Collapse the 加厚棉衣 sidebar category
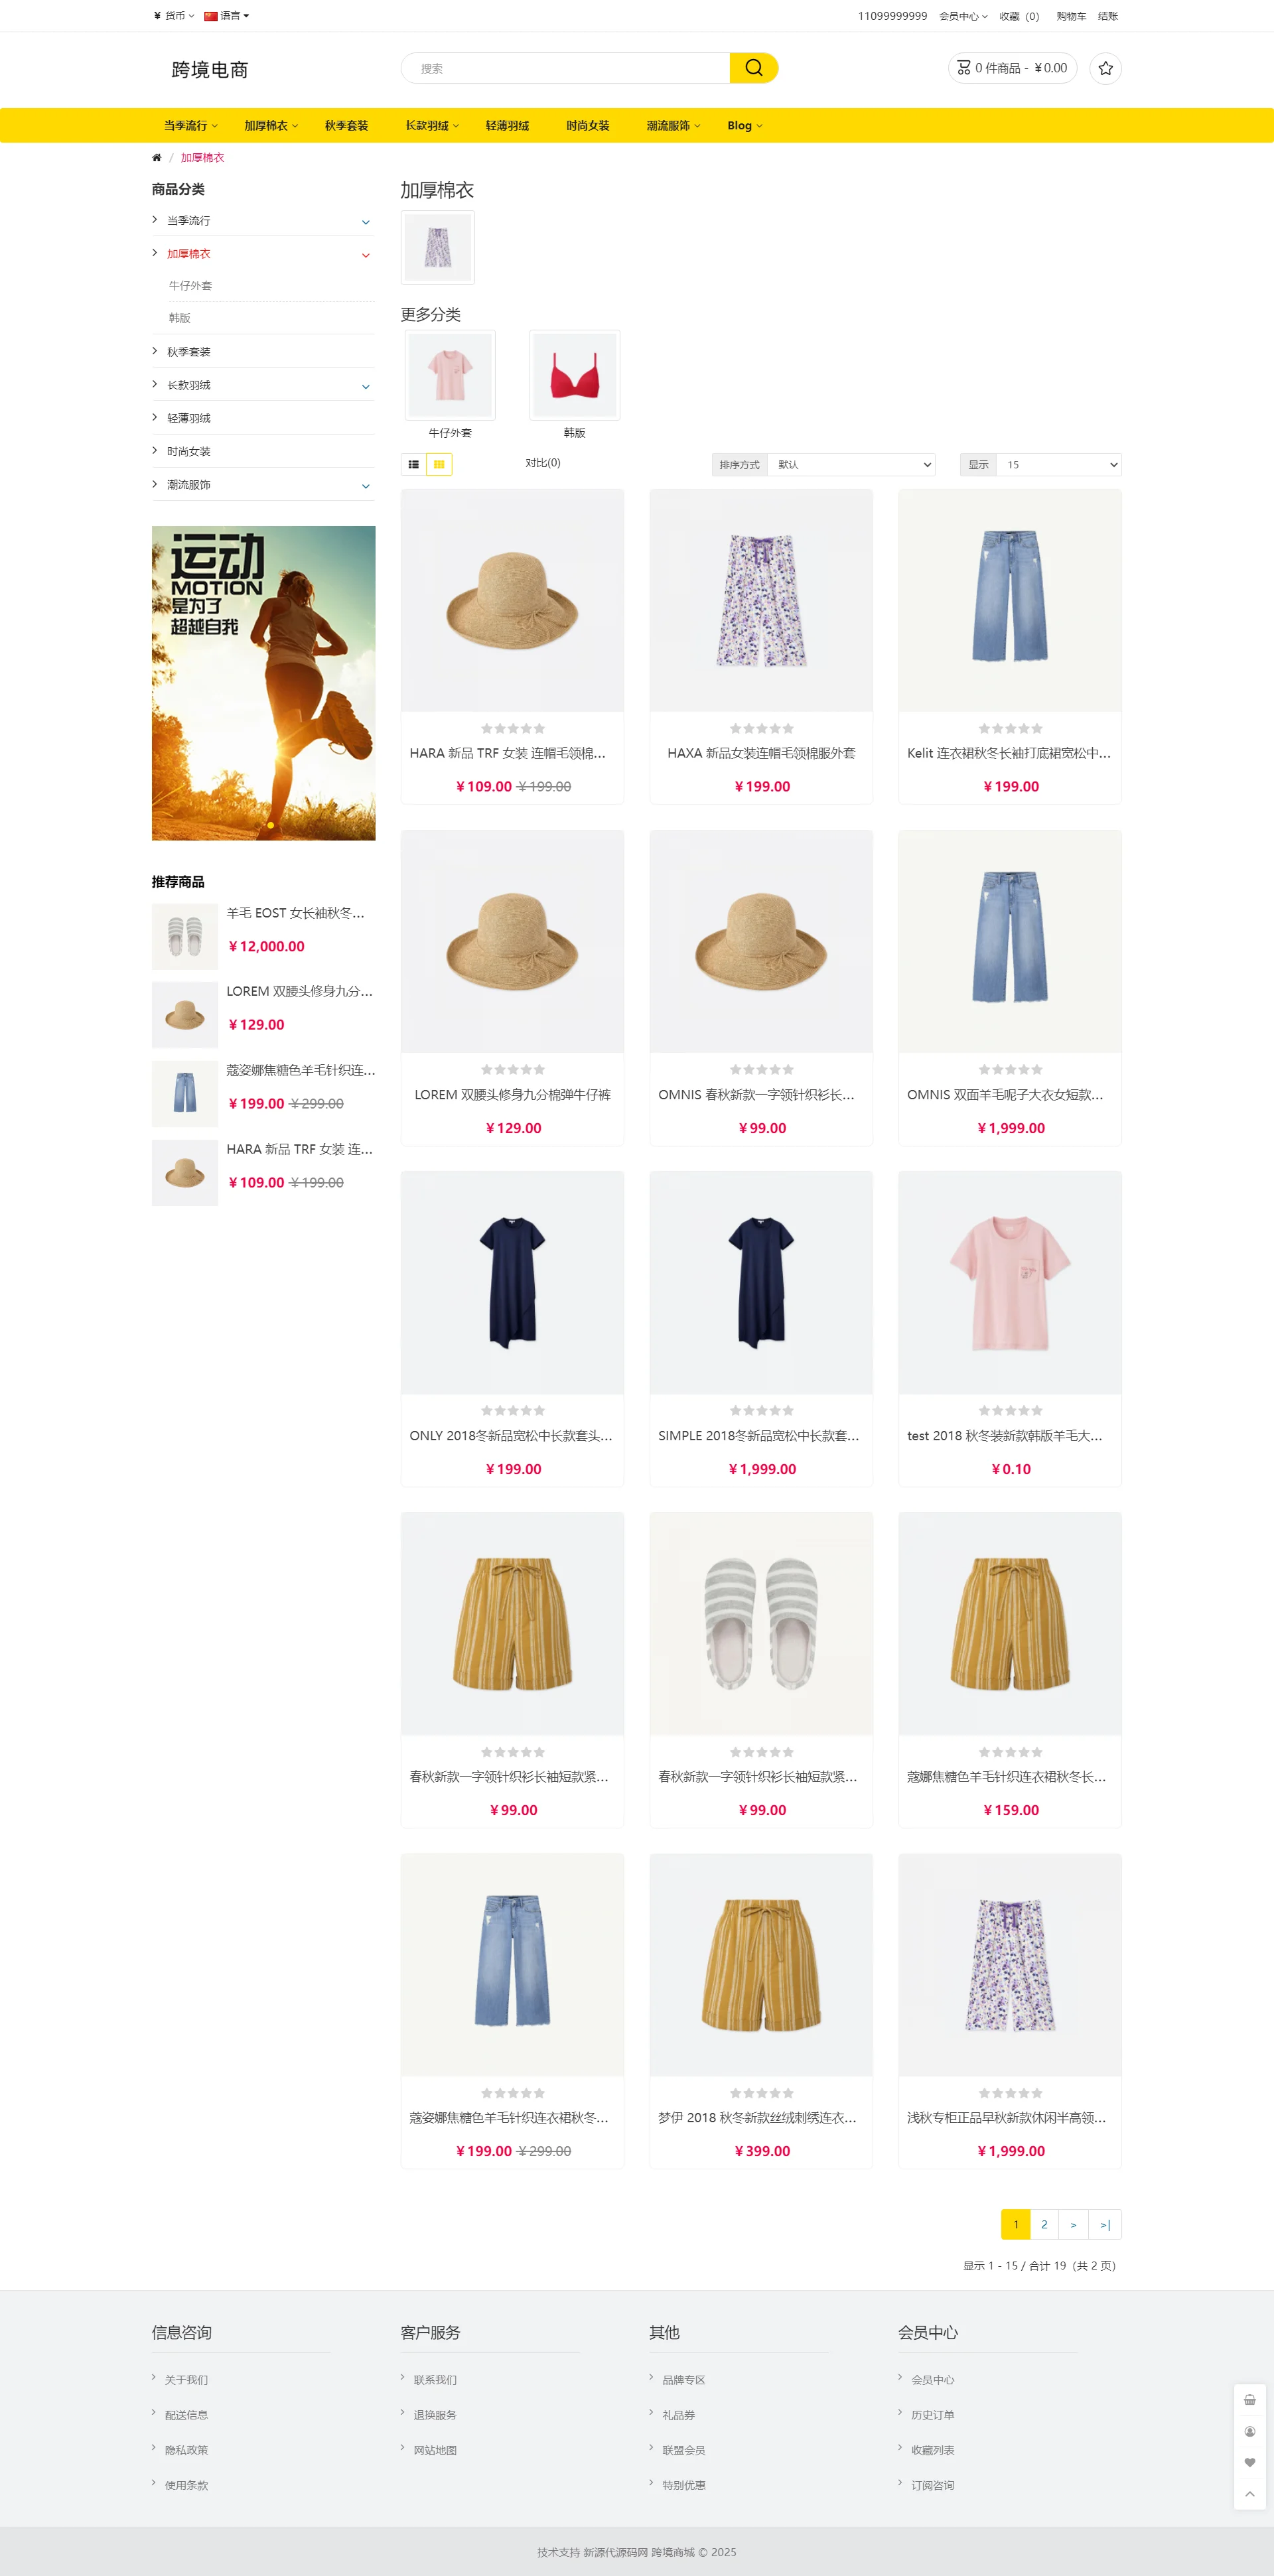 365,255
